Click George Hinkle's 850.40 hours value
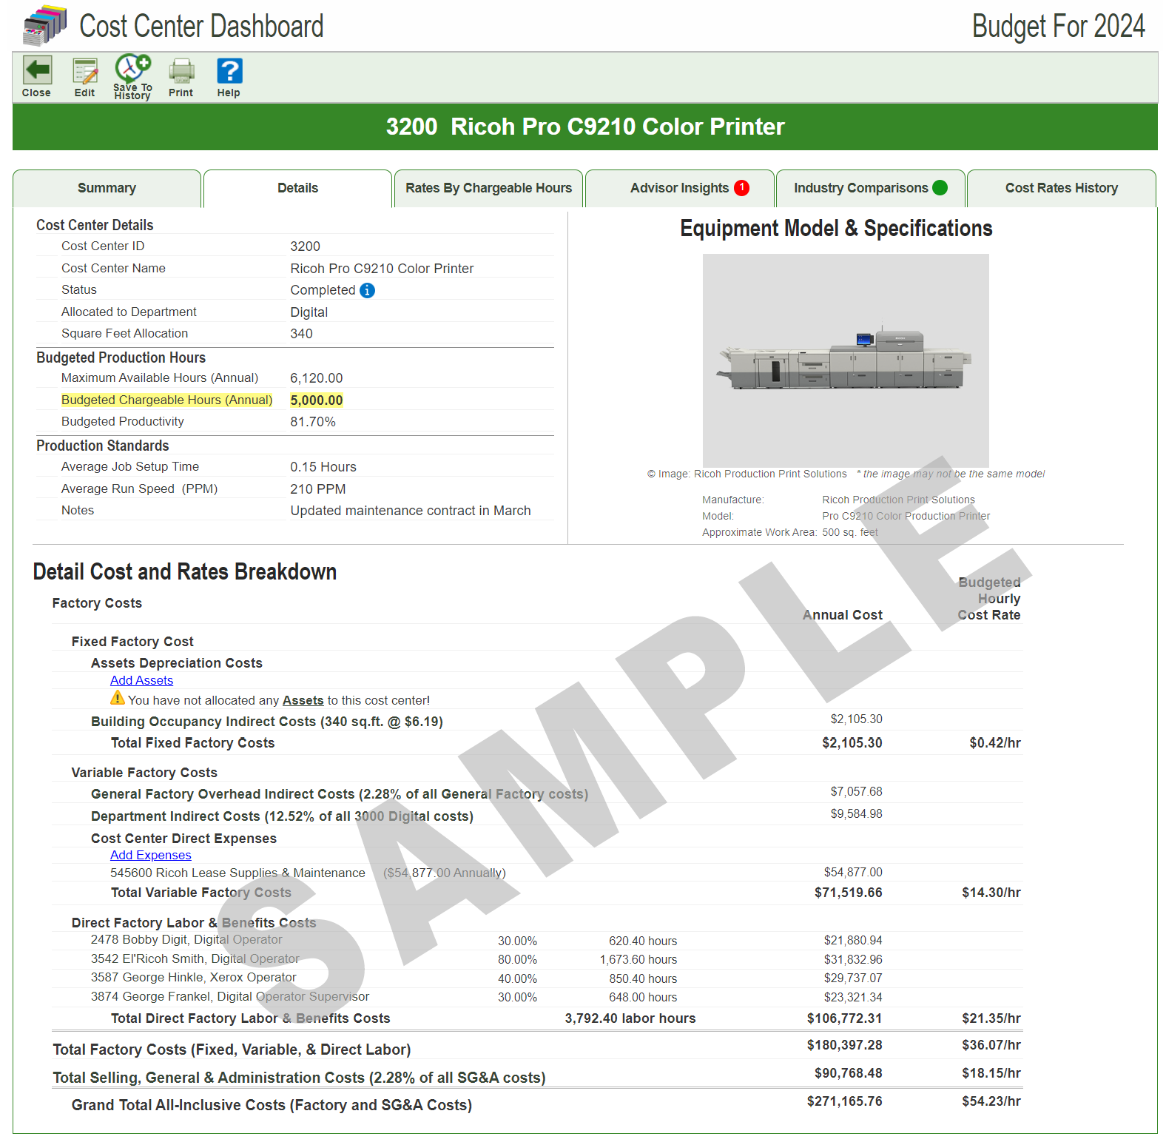This screenshot has width=1166, height=1145. tap(643, 979)
